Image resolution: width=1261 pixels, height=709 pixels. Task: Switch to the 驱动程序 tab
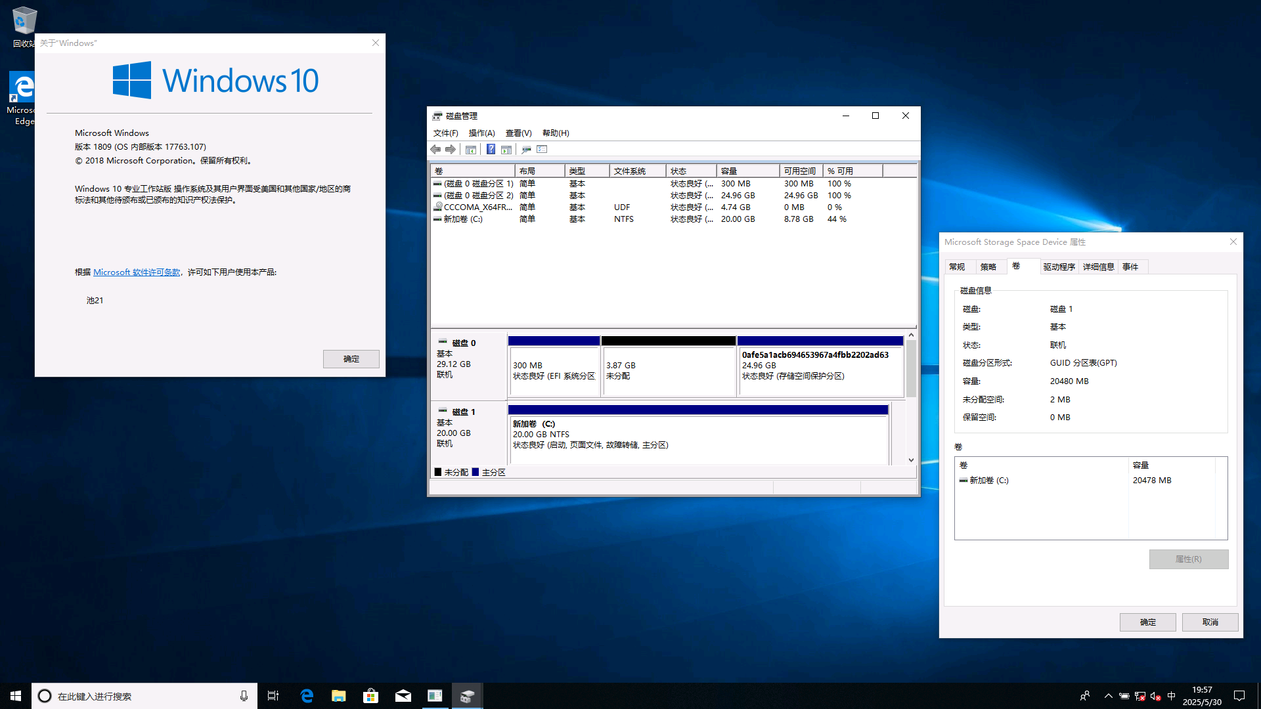point(1059,267)
